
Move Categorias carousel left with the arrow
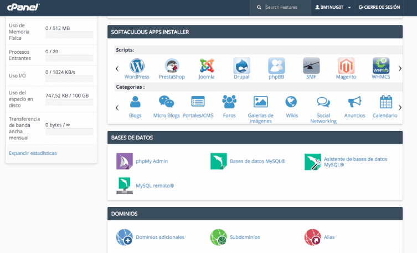tap(117, 108)
